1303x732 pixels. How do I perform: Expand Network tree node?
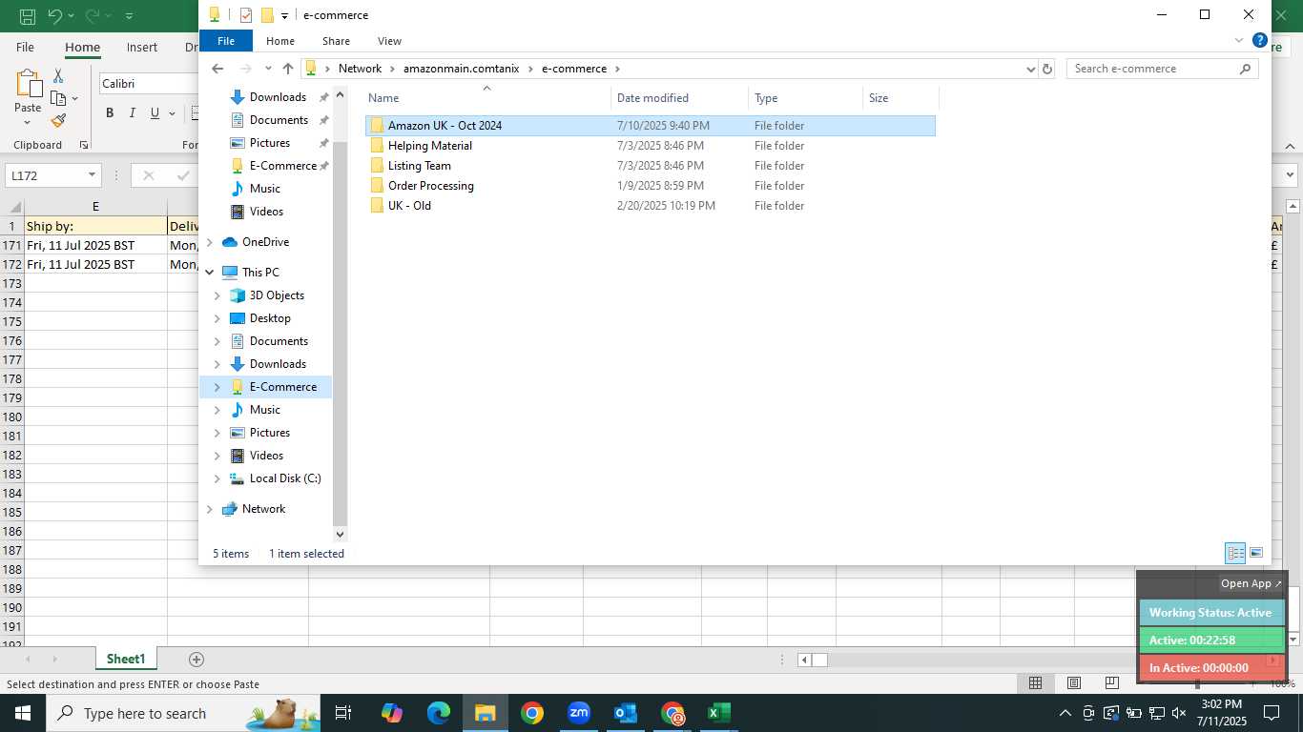click(210, 509)
